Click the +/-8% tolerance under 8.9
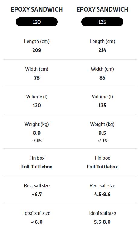This screenshot has width=140, height=234. coord(37,141)
